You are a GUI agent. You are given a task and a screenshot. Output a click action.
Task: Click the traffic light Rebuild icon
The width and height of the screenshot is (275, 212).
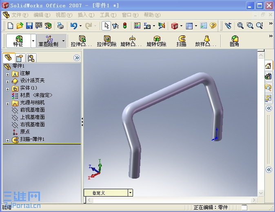[125, 26]
